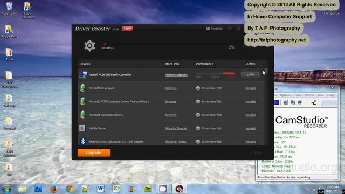
Task: Open Google Chrome from the taskbar
Action: pos(70,189)
